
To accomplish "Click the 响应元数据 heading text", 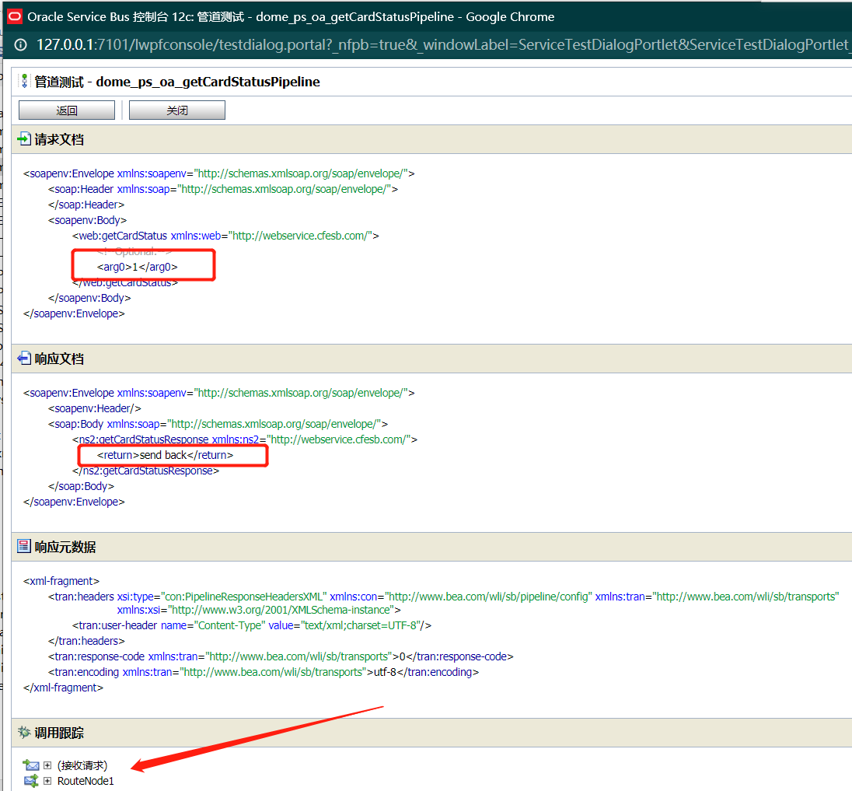I will pyautogui.click(x=65, y=547).
